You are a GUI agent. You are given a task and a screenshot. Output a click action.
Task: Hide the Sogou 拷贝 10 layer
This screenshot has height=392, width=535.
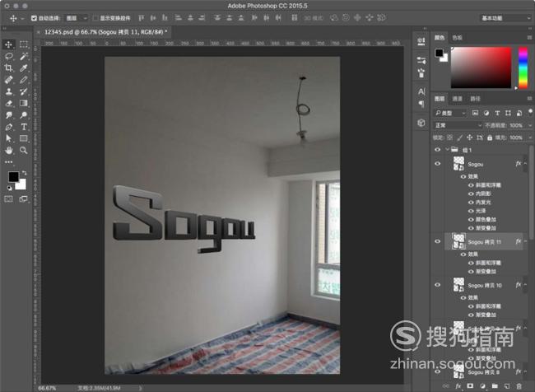click(x=437, y=285)
